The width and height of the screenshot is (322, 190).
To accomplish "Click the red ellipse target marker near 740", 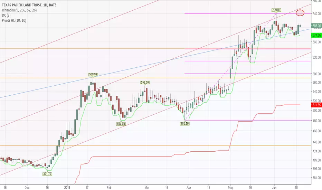I will pos(300,13).
